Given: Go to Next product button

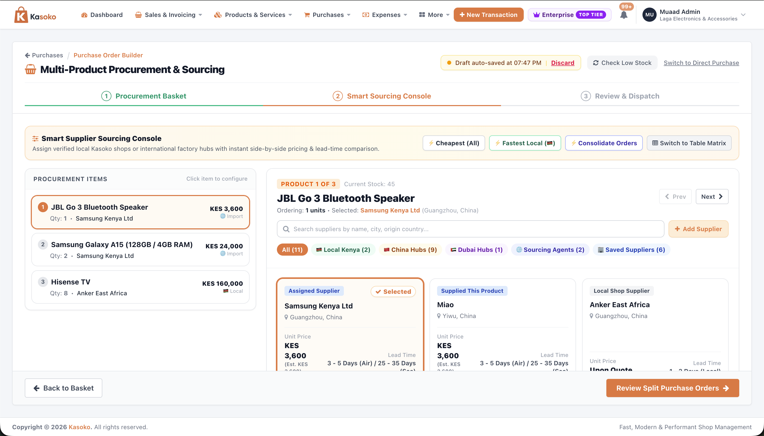Looking at the screenshot, I should (x=712, y=197).
